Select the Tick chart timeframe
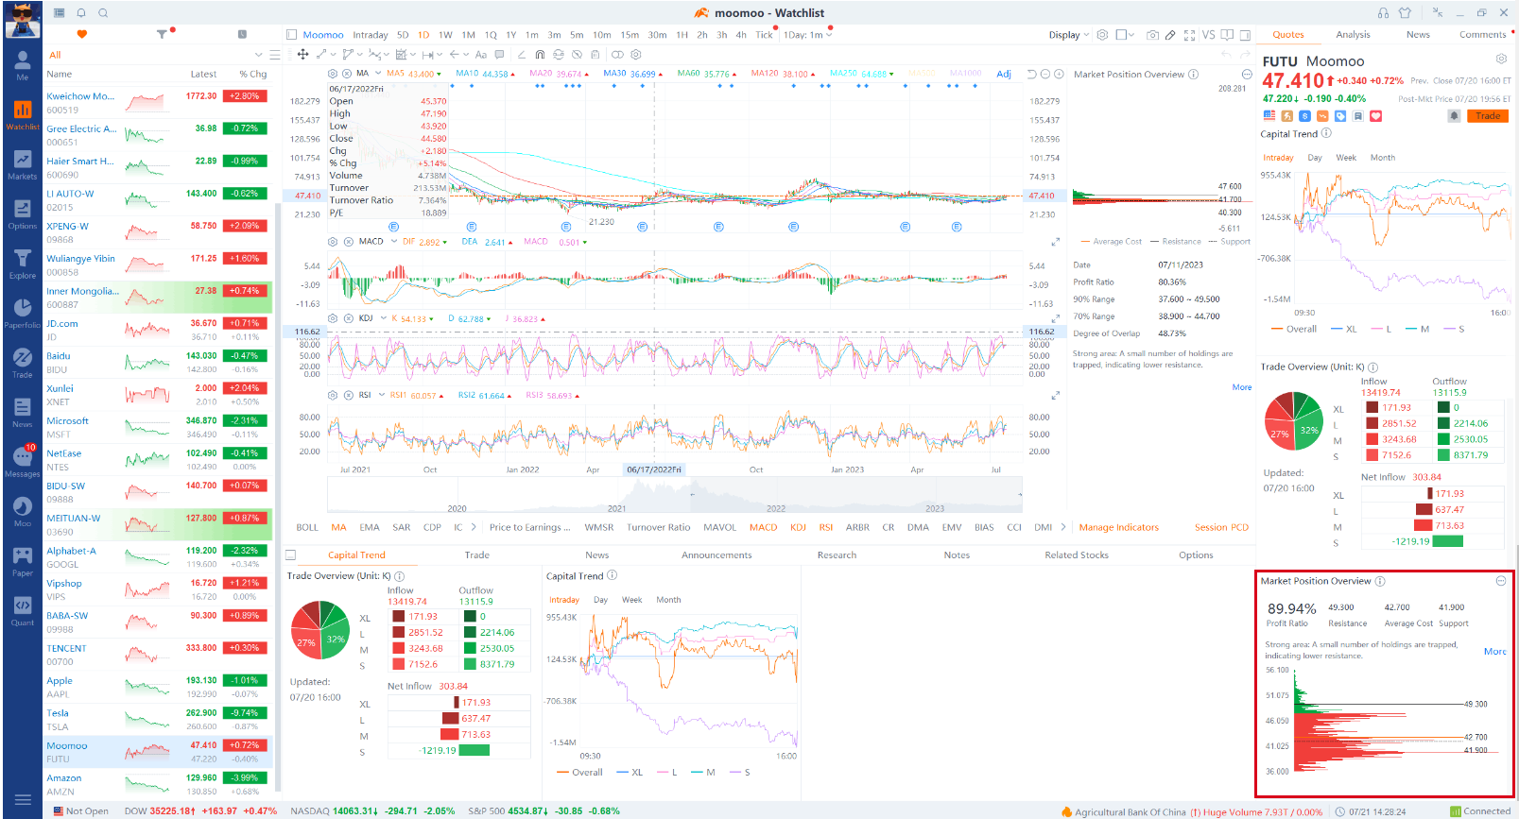The width and height of the screenshot is (1519, 819). point(764,35)
